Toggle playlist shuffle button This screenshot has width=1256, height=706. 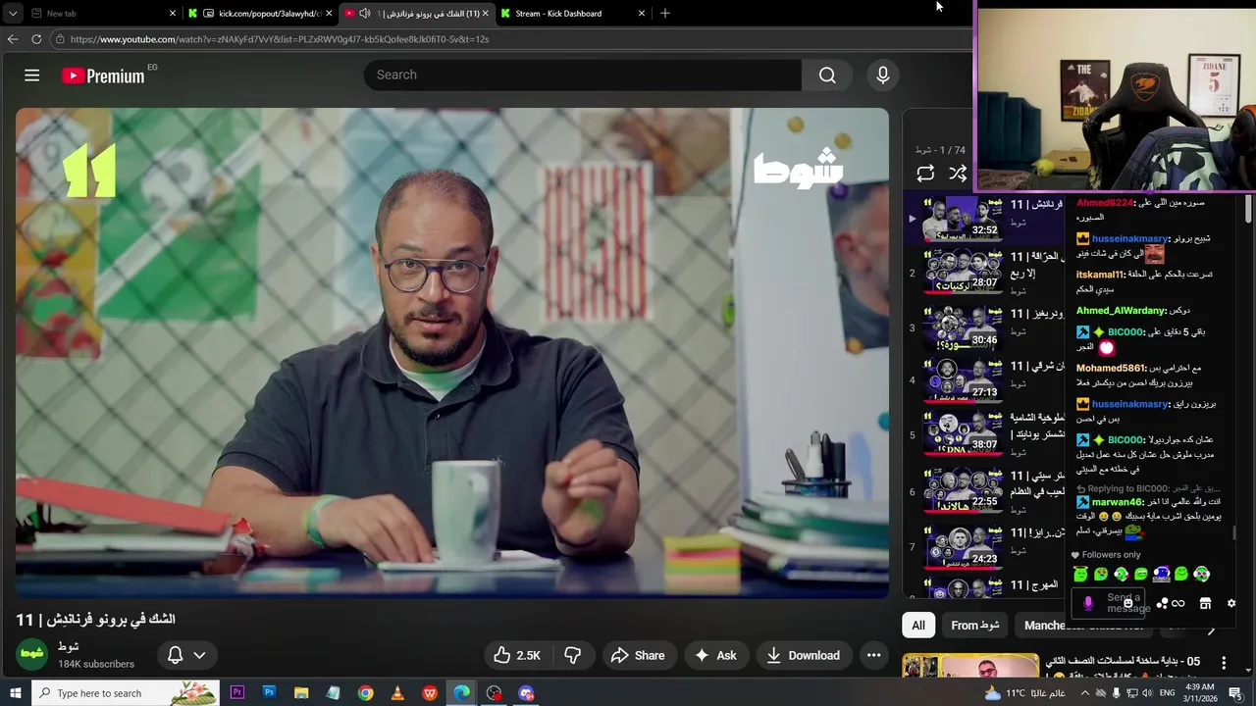958,174
